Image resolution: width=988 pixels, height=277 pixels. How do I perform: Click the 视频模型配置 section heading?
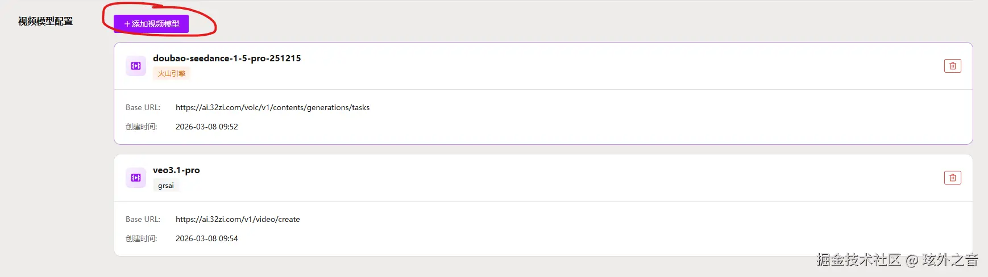point(45,22)
